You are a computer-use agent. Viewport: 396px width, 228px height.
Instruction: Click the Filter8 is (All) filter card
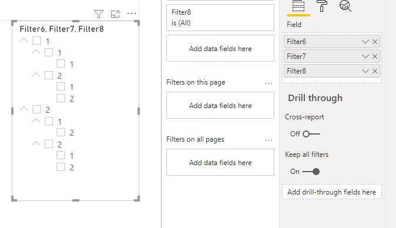(220, 18)
